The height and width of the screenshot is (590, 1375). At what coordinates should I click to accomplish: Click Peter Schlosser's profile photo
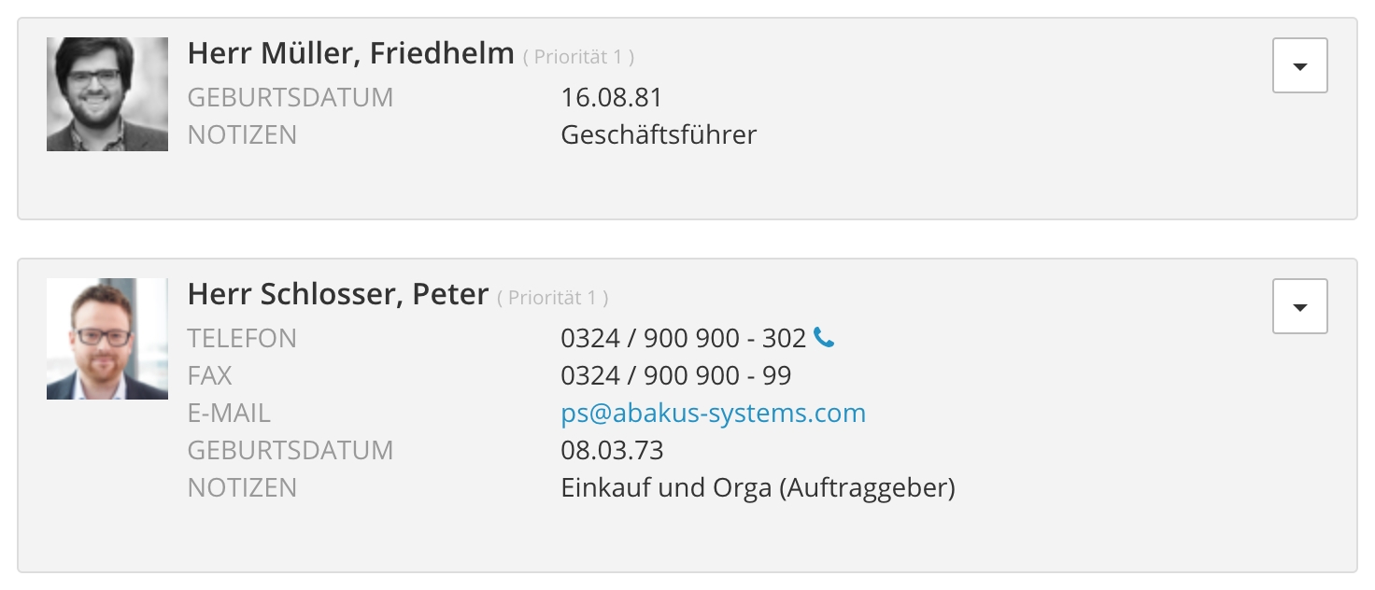107,339
